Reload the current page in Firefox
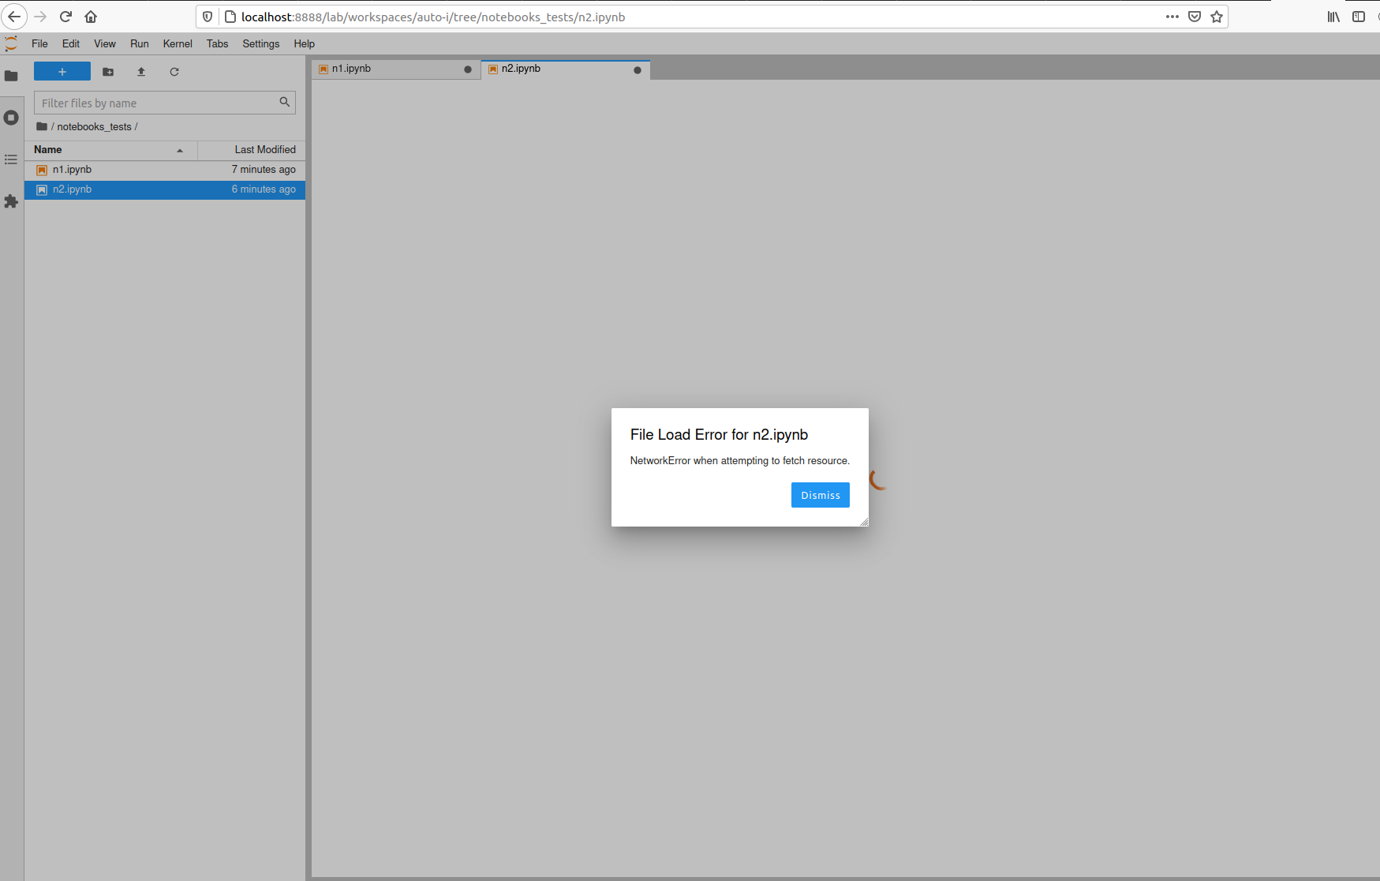1380x881 pixels. [65, 16]
